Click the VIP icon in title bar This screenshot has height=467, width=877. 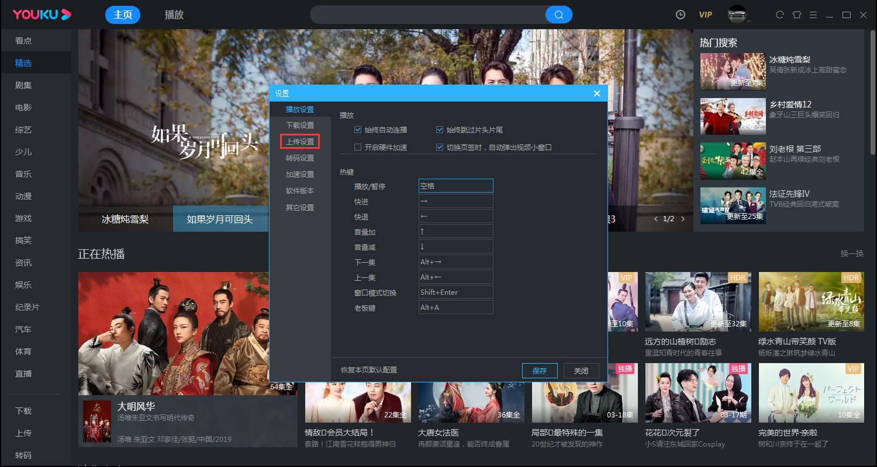(705, 15)
